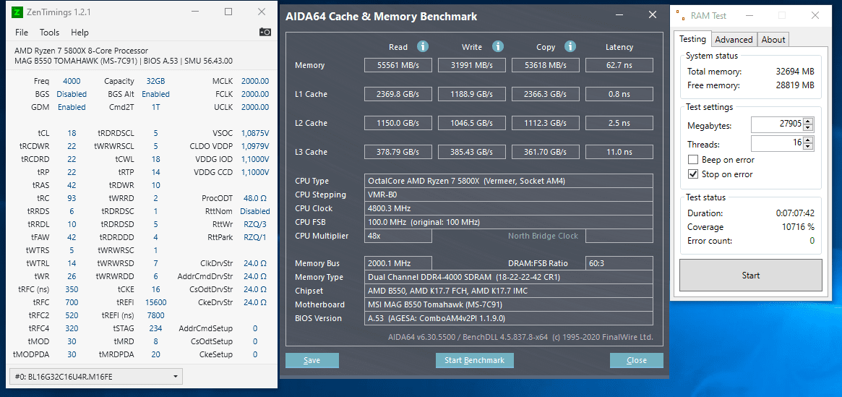Image resolution: width=842 pixels, height=397 pixels.
Task: Click the GDM Enabled value
Action: coord(72,107)
